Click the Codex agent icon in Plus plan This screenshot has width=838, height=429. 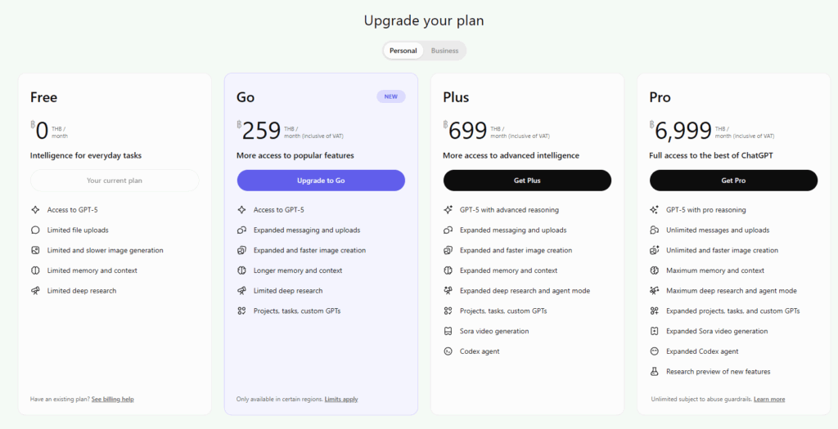click(448, 351)
